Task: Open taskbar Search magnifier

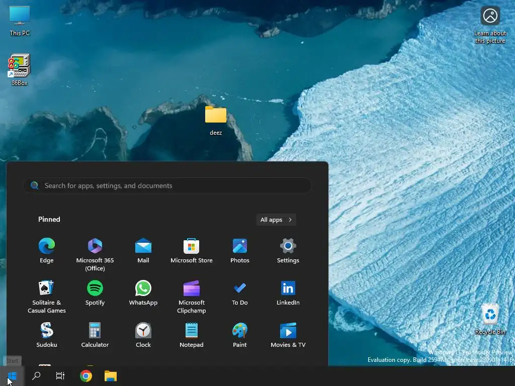Action: point(36,376)
